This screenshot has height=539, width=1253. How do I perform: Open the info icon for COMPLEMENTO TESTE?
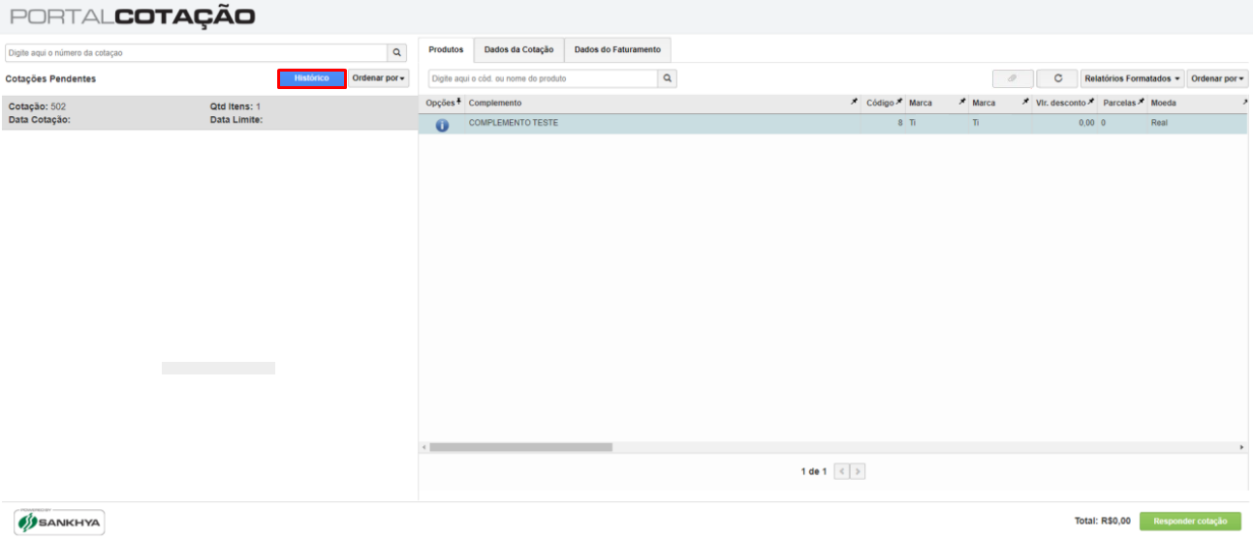pyautogui.click(x=443, y=125)
